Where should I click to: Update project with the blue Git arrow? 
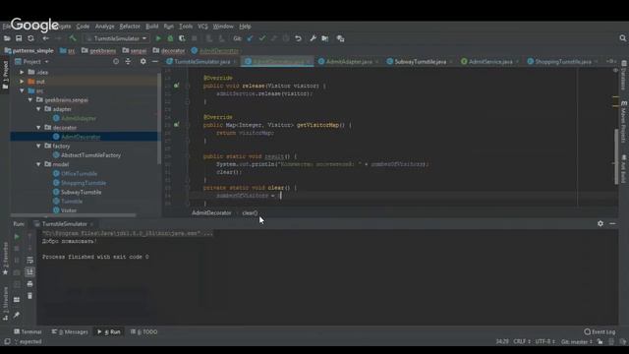click(x=250, y=38)
